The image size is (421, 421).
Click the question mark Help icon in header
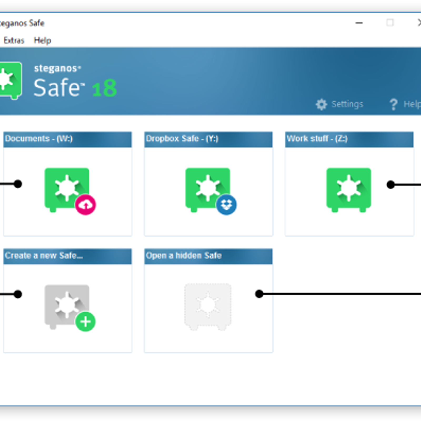[393, 104]
